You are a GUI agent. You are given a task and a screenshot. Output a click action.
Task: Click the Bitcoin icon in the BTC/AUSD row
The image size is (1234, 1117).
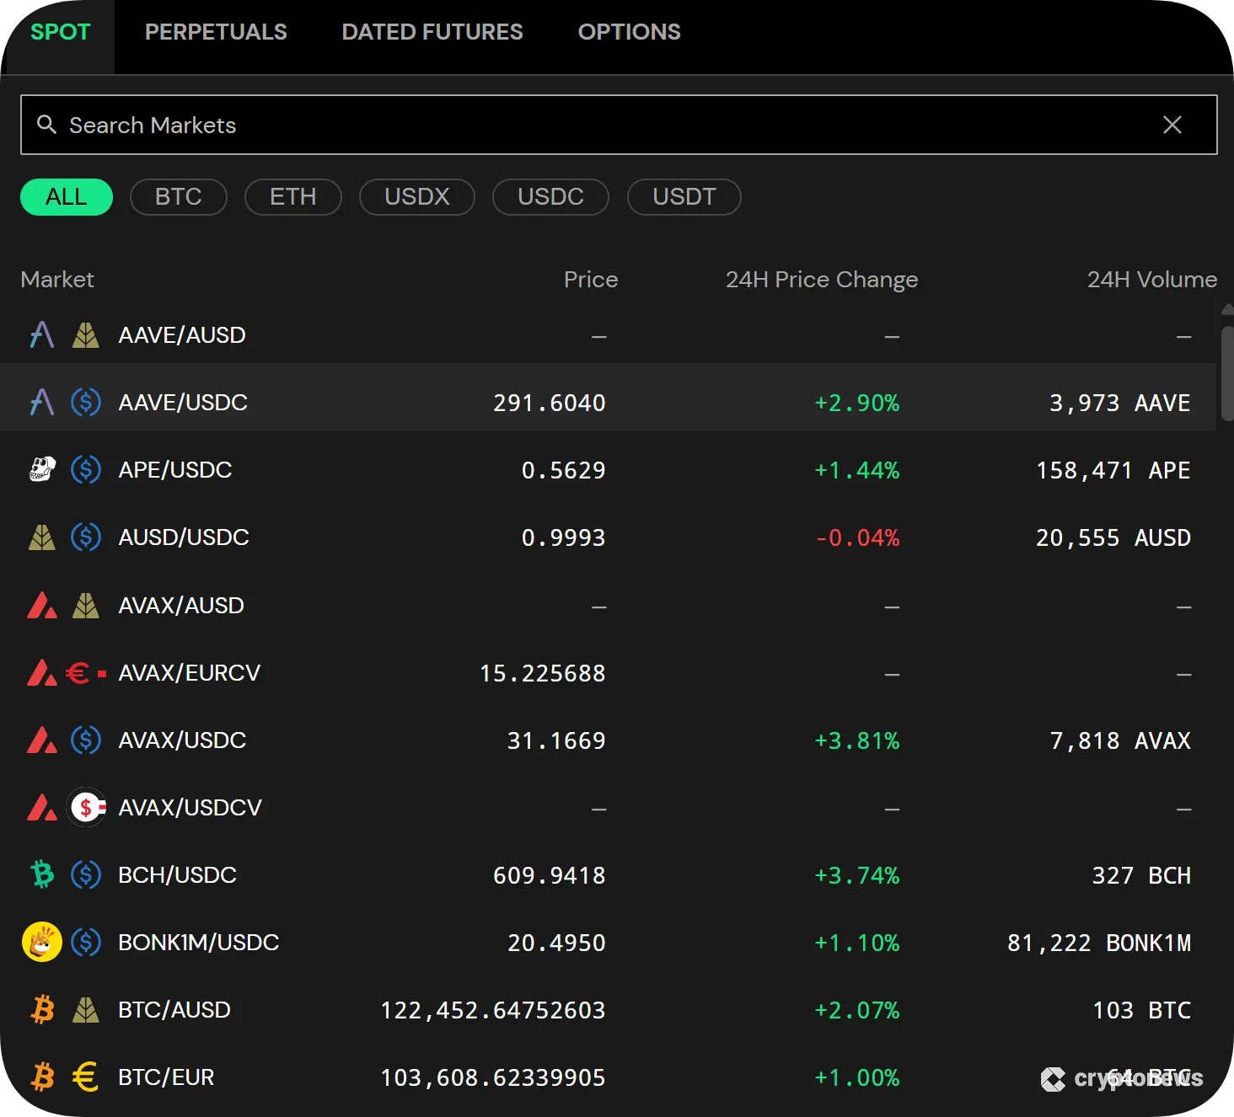point(42,1009)
